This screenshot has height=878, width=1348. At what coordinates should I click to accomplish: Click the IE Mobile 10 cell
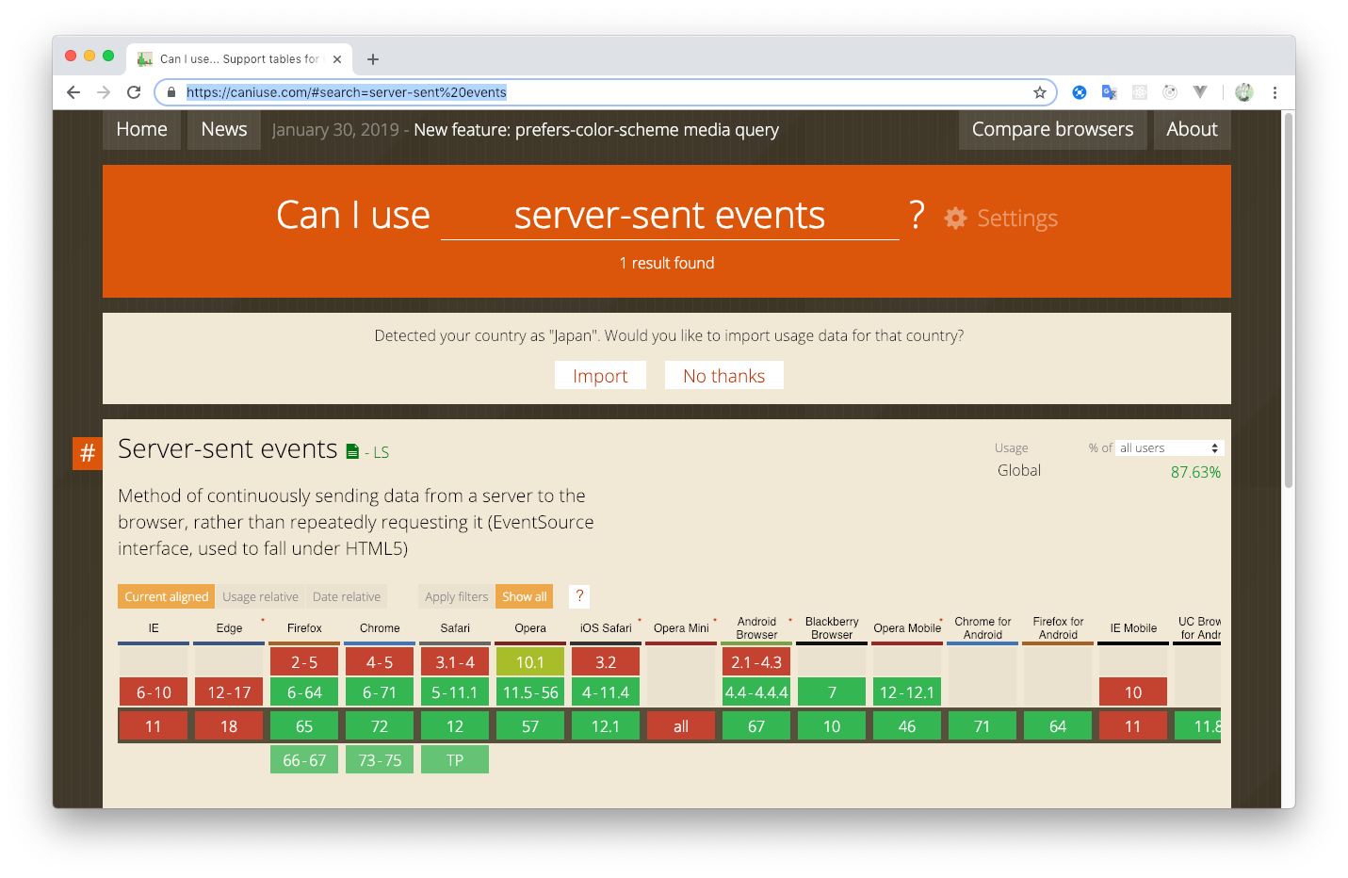[x=1133, y=692]
